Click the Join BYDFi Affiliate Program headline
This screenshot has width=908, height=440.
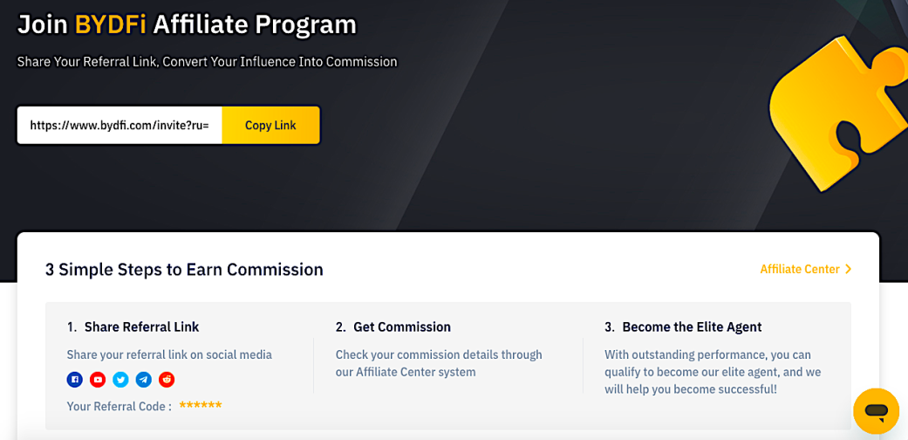tap(187, 25)
